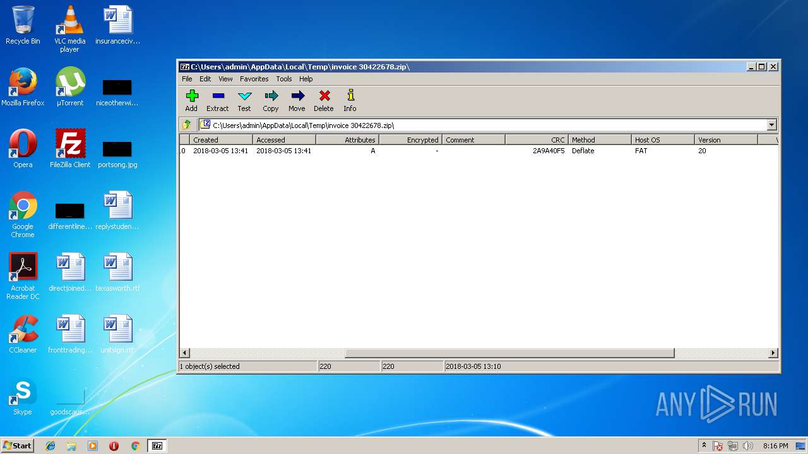Image resolution: width=808 pixels, height=454 pixels.
Task: Select the Acrobat Reader DC desktop icon
Action: pos(23,276)
